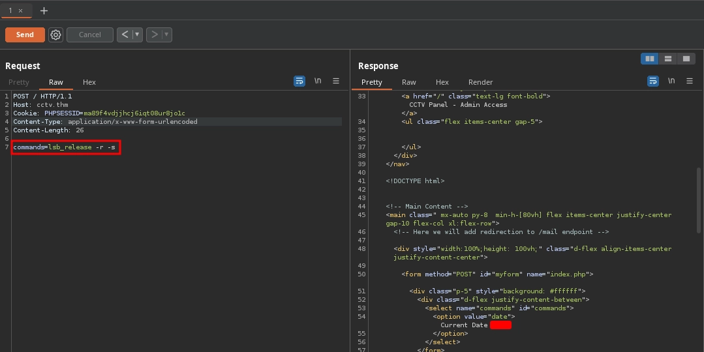This screenshot has height=352, width=704.
Task: Open Repeater request settings gear
Action: 56,35
